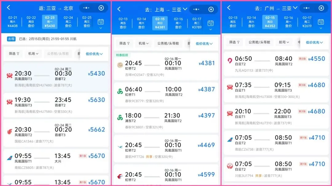Image resolution: width=332 pixels, height=186 pixels.
Task: Choose the 20:30 海南航空 HU7480 flight at ¥5430
Action: coord(56,78)
